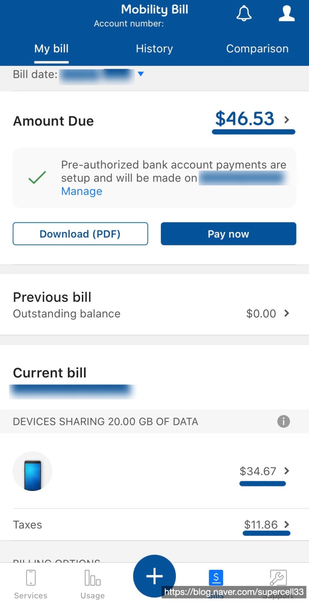Open the user profile icon
The width and height of the screenshot is (309, 601).
click(287, 13)
